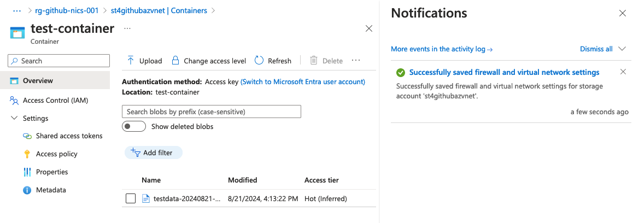This screenshot has height=223, width=633.
Task: Switch to Microsoft Entra user account
Action: [303, 81]
